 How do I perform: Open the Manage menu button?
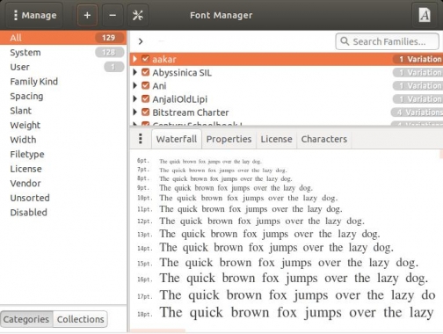coord(34,15)
